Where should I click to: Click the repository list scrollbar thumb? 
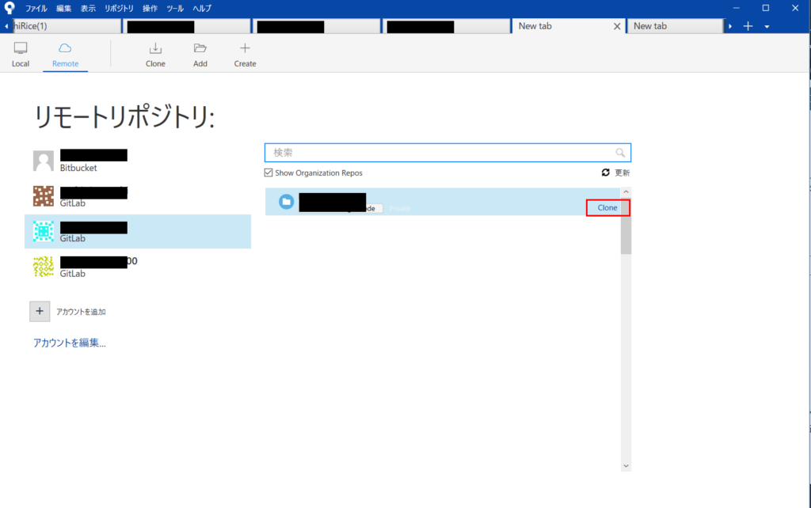coord(626,226)
